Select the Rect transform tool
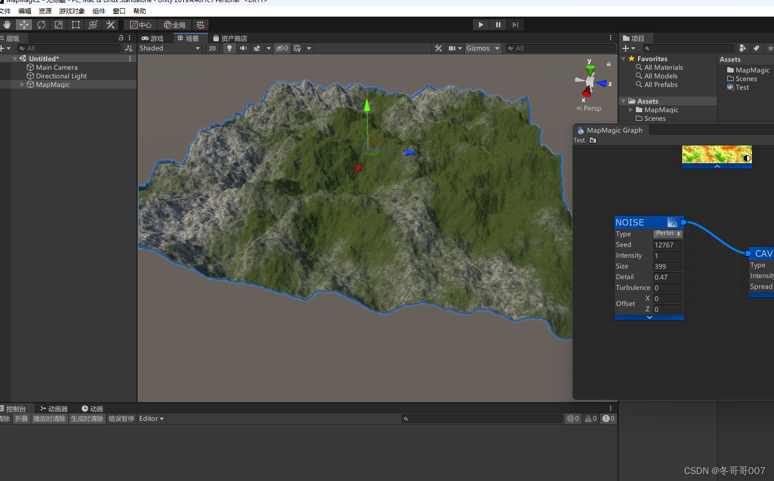Screen dimensions: 774x481 75,24
